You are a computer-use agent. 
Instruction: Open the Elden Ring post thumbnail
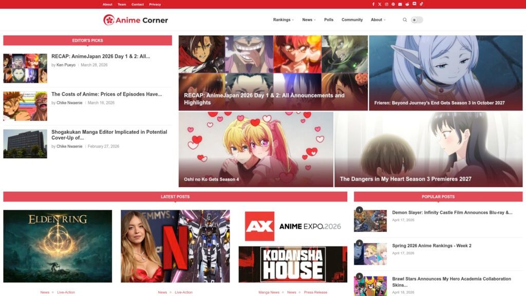(x=58, y=246)
